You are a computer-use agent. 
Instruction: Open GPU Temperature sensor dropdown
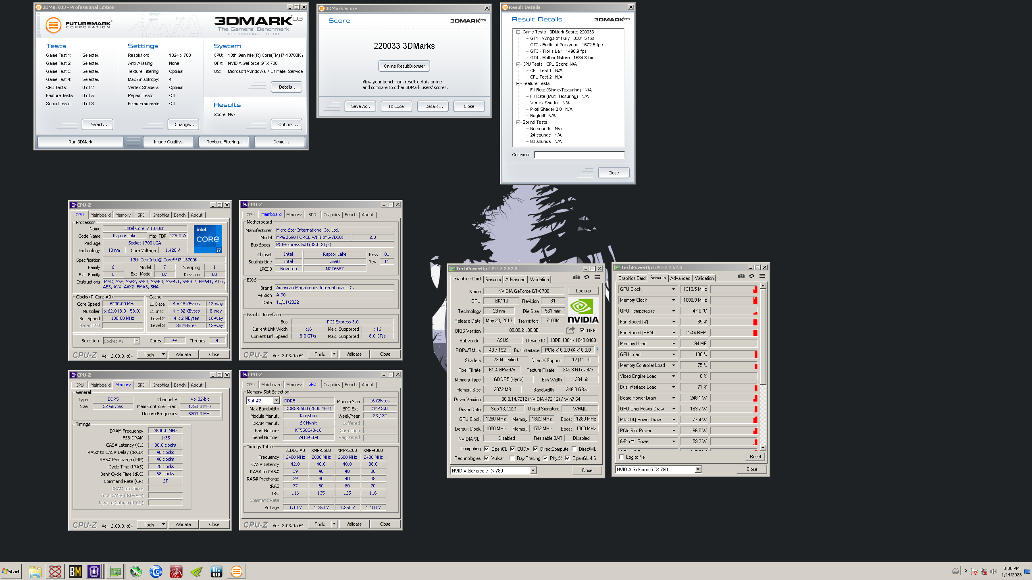pyautogui.click(x=673, y=311)
